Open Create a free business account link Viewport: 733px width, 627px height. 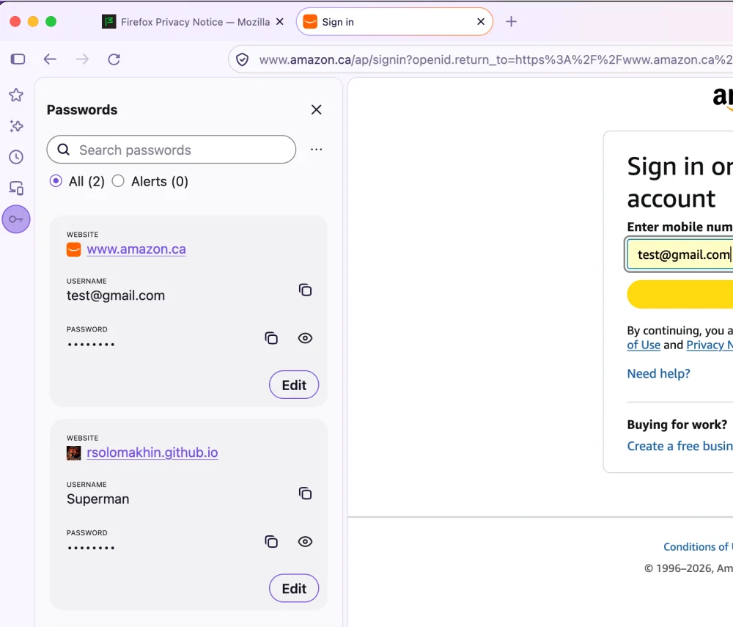[680, 446]
